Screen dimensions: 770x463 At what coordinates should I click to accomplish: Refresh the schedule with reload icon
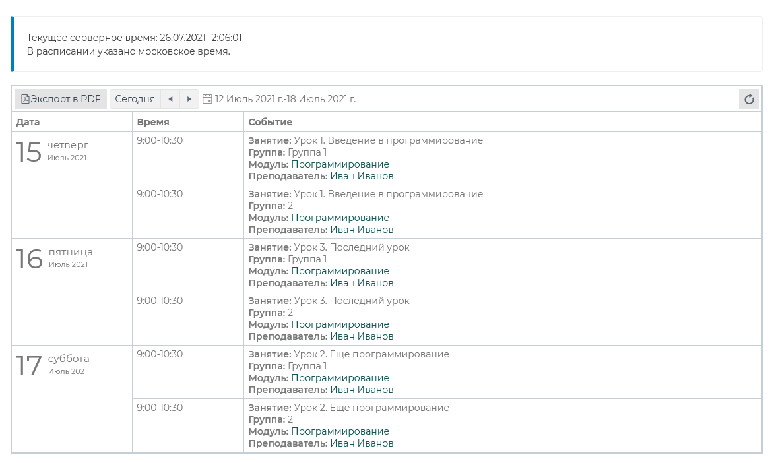point(748,99)
